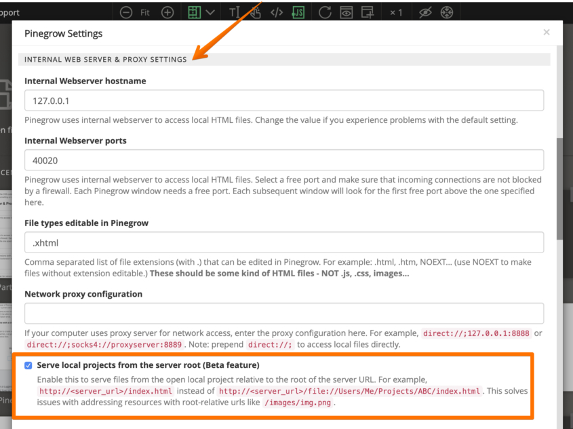Click the File types editable in Pinegrow label

86,223
